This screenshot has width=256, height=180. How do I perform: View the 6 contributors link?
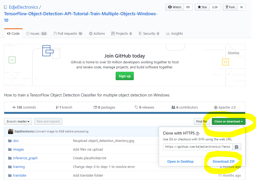(x=185, y=107)
